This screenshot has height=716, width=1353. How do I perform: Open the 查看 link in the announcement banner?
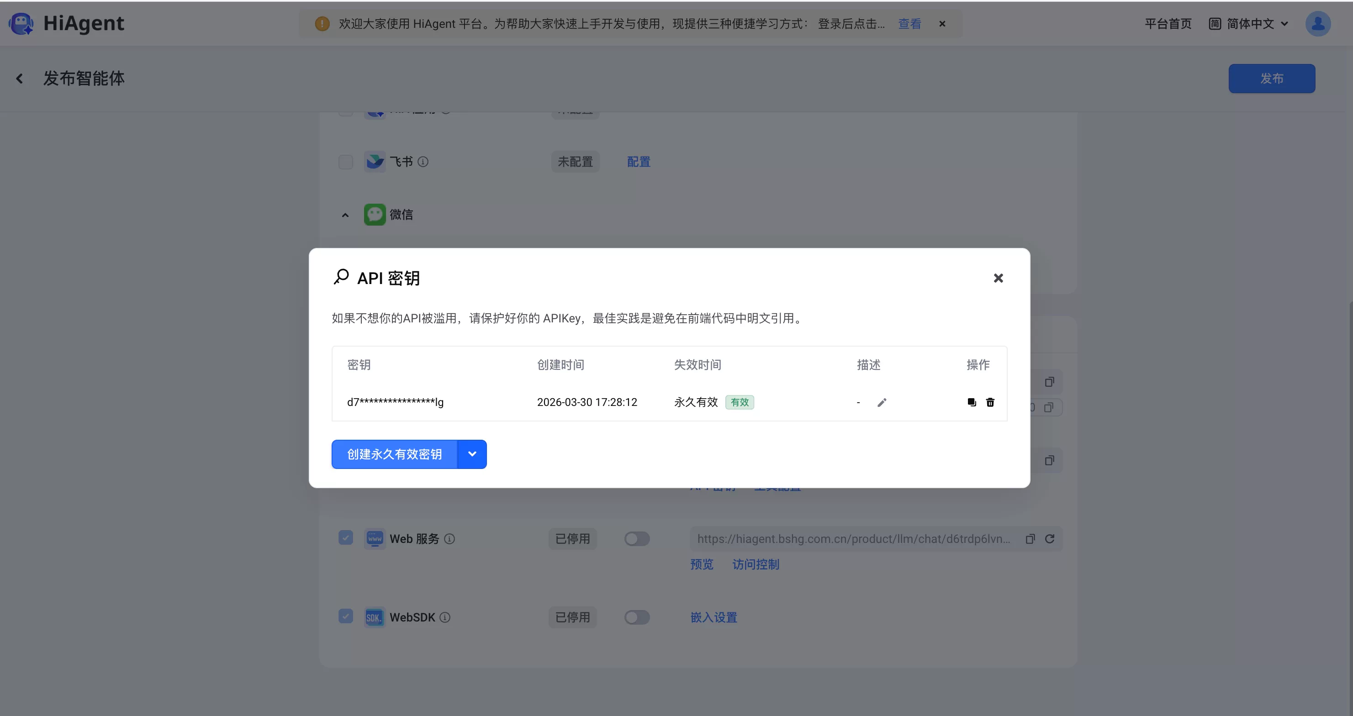pos(910,24)
